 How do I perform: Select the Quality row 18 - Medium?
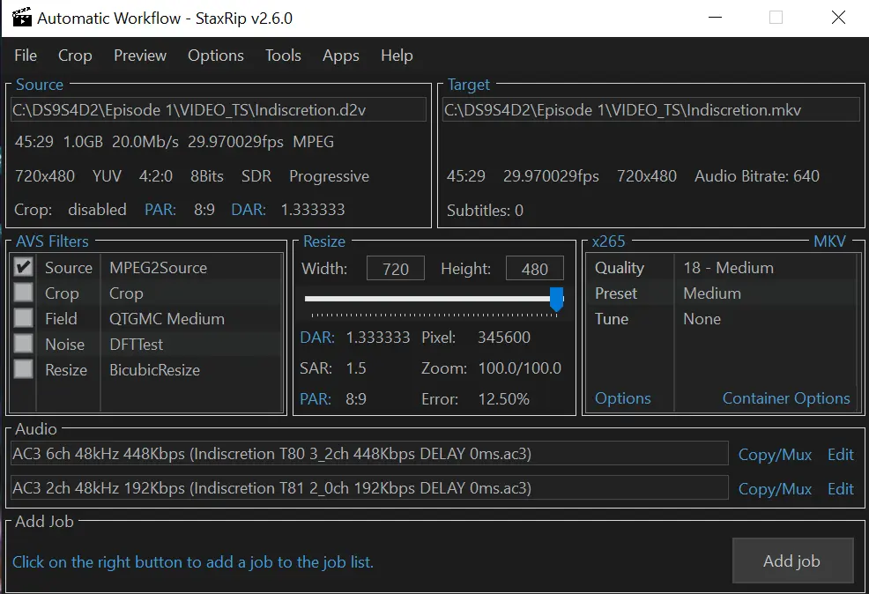coord(722,268)
